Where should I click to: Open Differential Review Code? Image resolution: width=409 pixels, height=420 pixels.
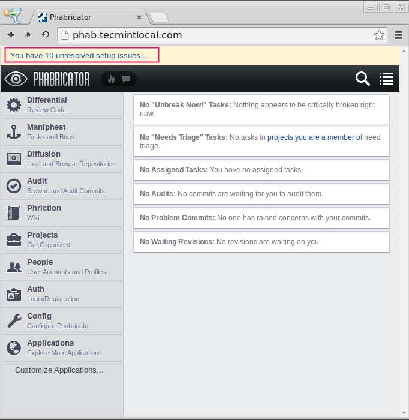click(x=62, y=105)
